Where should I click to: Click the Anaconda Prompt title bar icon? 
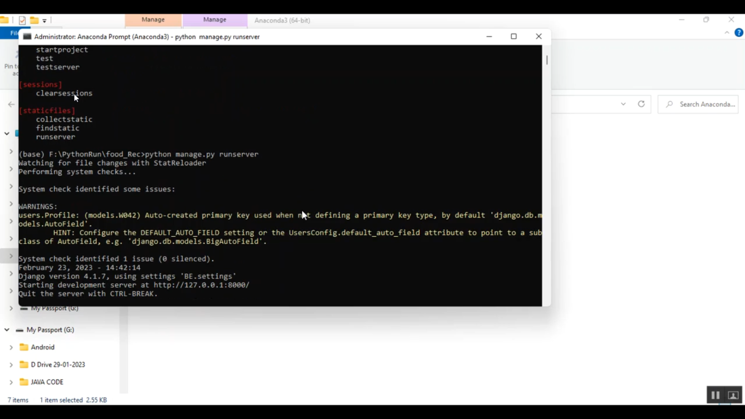tap(27, 37)
